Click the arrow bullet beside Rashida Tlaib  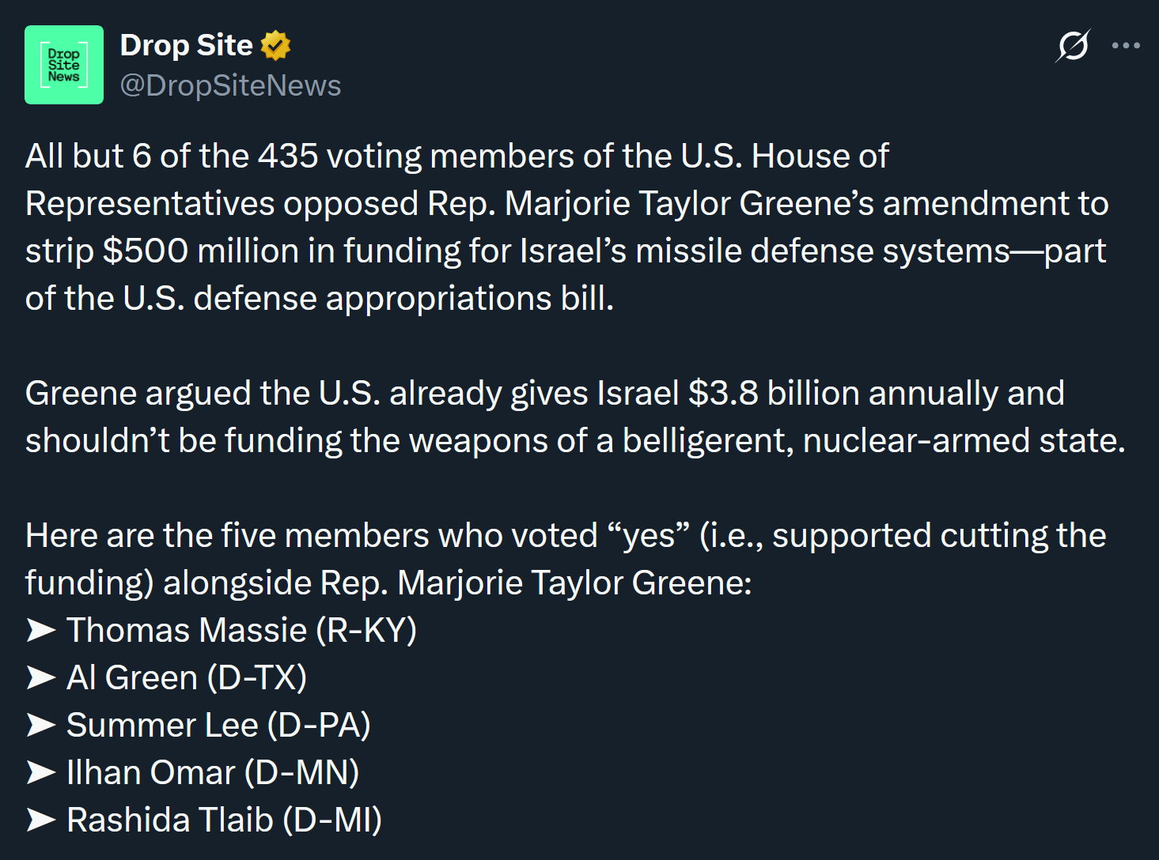[41, 820]
